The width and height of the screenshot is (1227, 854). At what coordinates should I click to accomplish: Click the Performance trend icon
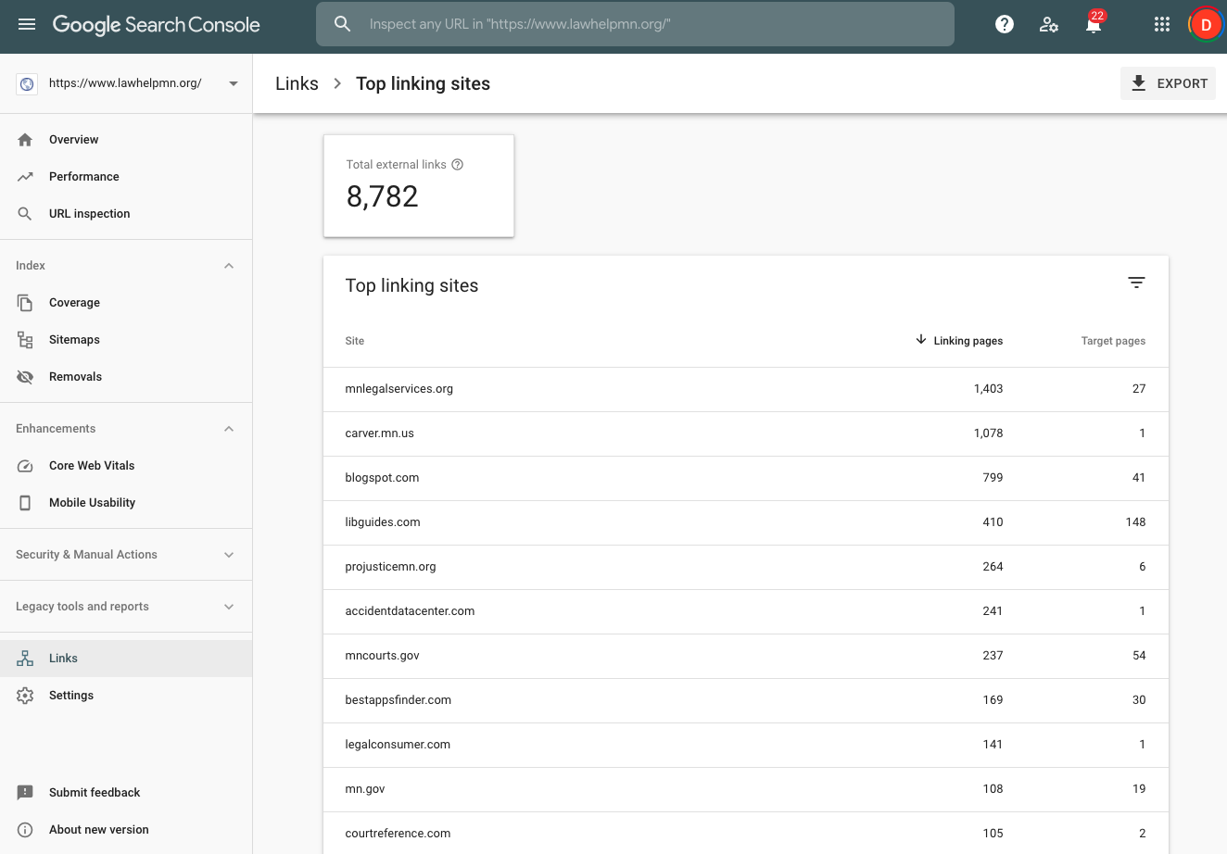[x=25, y=177]
